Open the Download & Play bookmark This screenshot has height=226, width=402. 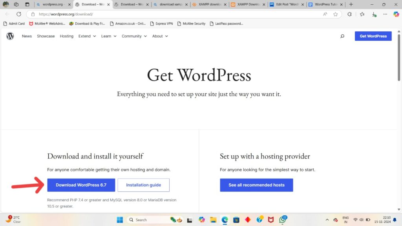coord(87,24)
